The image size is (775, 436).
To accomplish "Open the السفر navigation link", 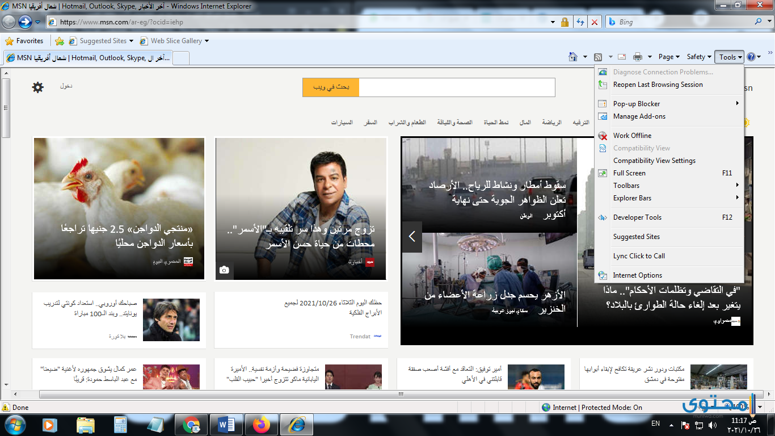I will click(370, 122).
